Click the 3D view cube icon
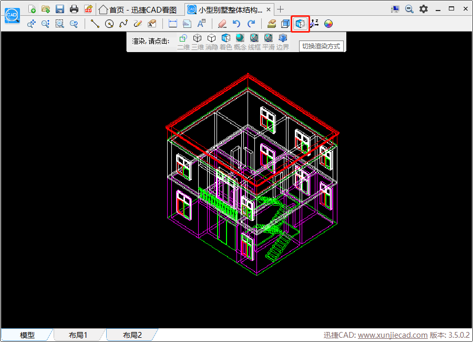Image resolution: width=473 pixels, height=342 pixels. 285,24
